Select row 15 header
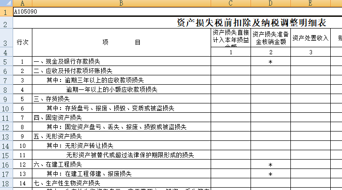This screenshot has height=190, width=342. tap(6, 155)
